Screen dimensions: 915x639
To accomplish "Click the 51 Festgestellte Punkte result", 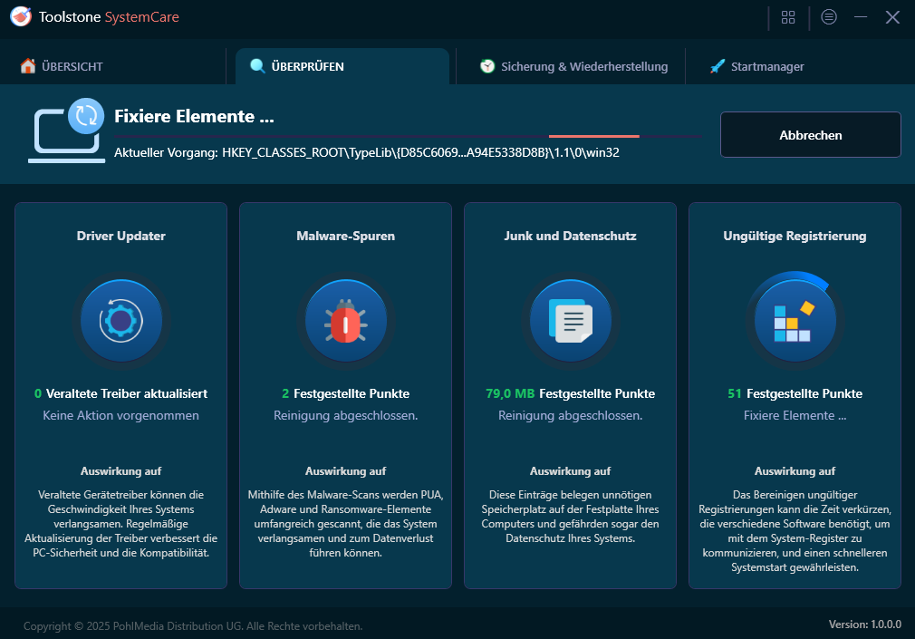I will pyautogui.click(x=795, y=393).
